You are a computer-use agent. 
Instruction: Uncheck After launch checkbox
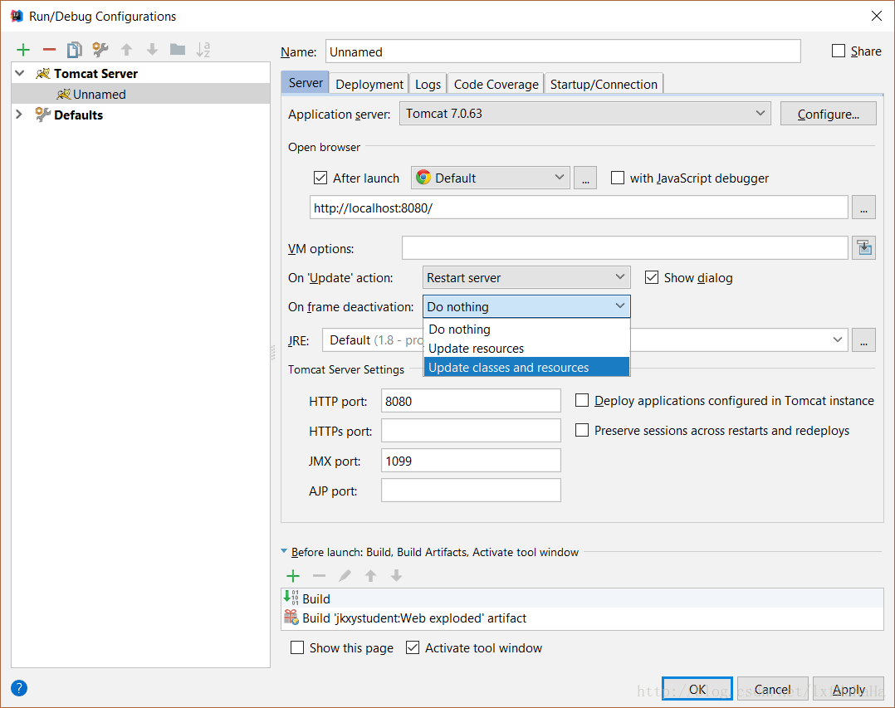(x=320, y=178)
